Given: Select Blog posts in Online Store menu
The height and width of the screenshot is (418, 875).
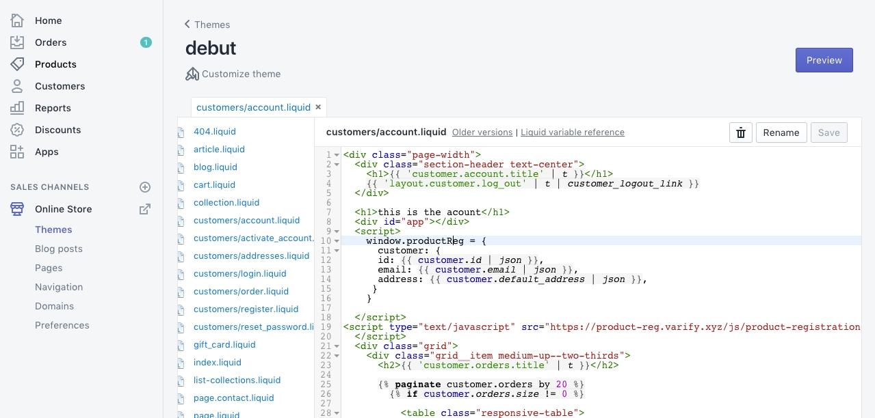Looking at the screenshot, I should coord(59,249).
